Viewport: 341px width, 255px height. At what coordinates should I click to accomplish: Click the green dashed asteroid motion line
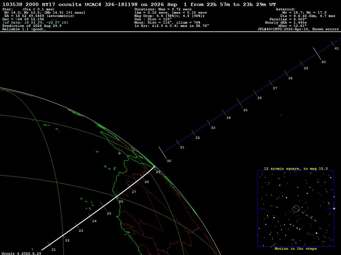[305, 214]
